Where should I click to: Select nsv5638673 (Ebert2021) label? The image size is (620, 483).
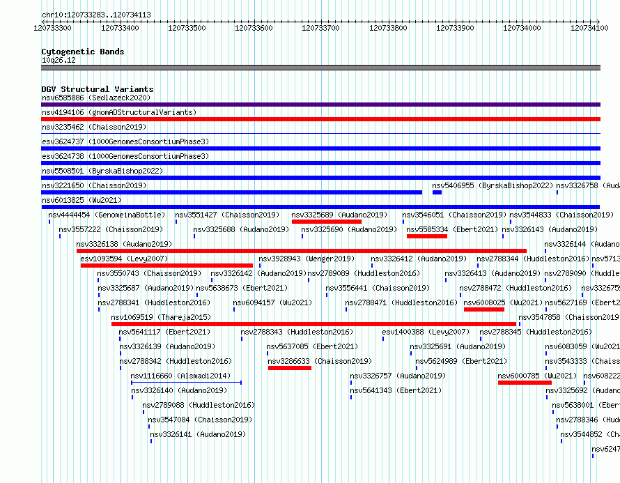click(242, 288)
